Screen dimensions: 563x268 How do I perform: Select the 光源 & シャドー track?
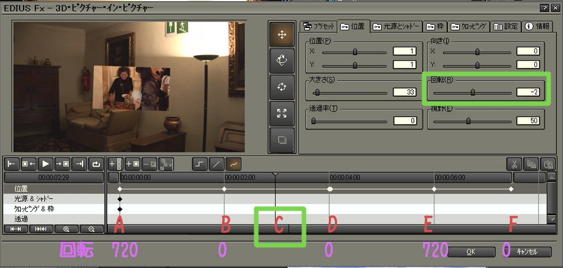pos(54,199)
